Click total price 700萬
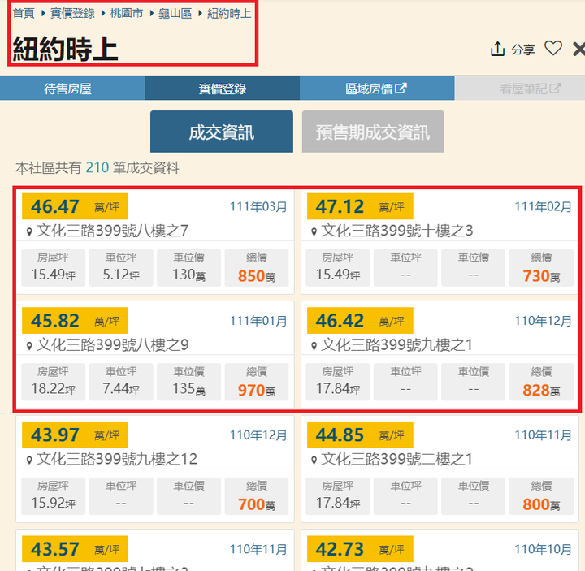 pyautogui.click(x=257, y=504)
